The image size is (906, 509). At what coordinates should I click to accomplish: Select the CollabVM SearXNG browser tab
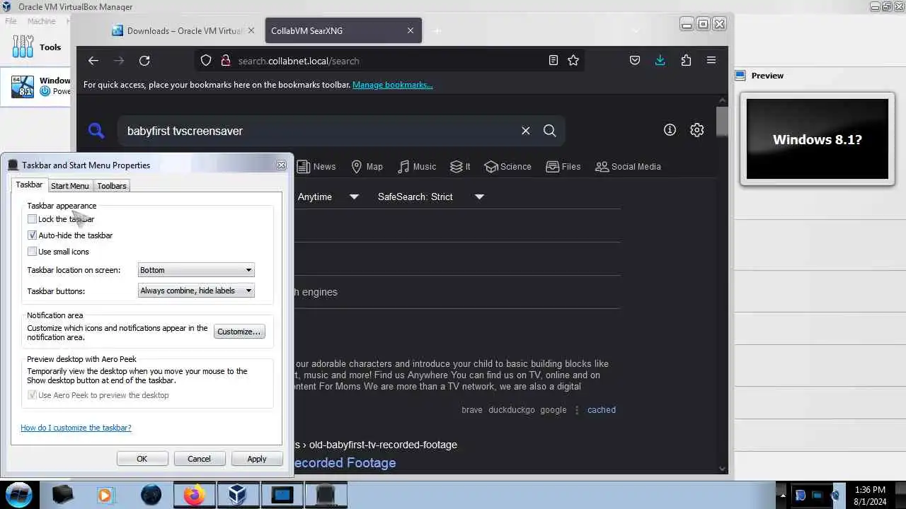coord(343,31)
